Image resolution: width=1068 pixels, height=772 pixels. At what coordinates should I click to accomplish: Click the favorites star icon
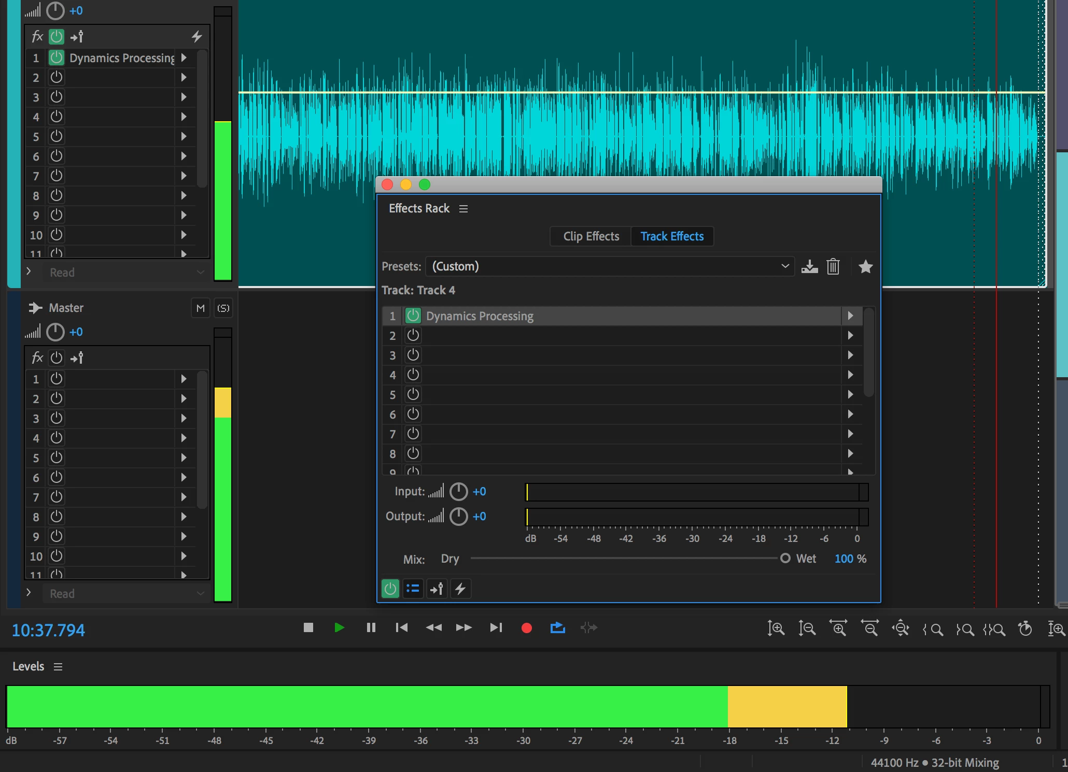[865, 267]
